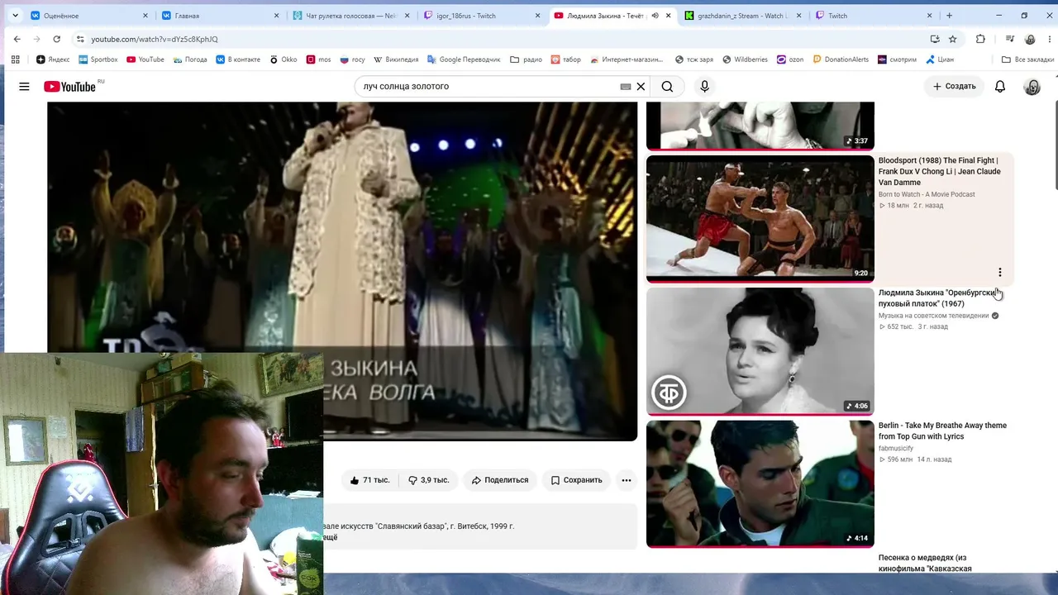Open Google Переводчик bookmark
This screenshot has height=595, width=1058.
tap(465, 59)
